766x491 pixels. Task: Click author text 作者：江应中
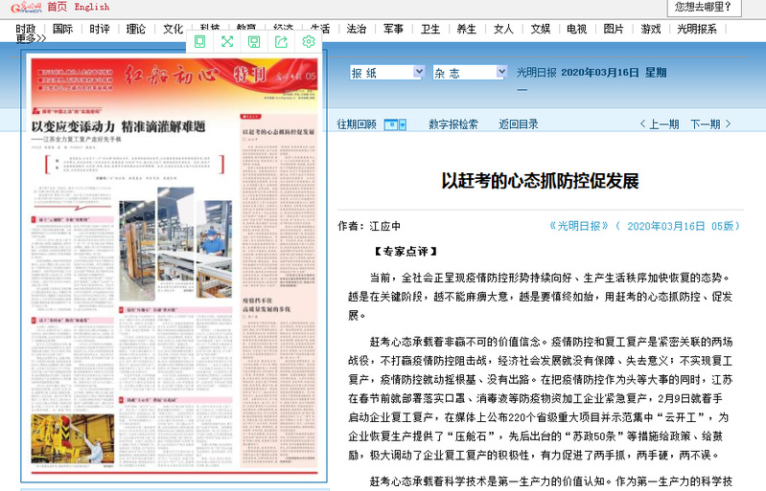tap(369, 226)
